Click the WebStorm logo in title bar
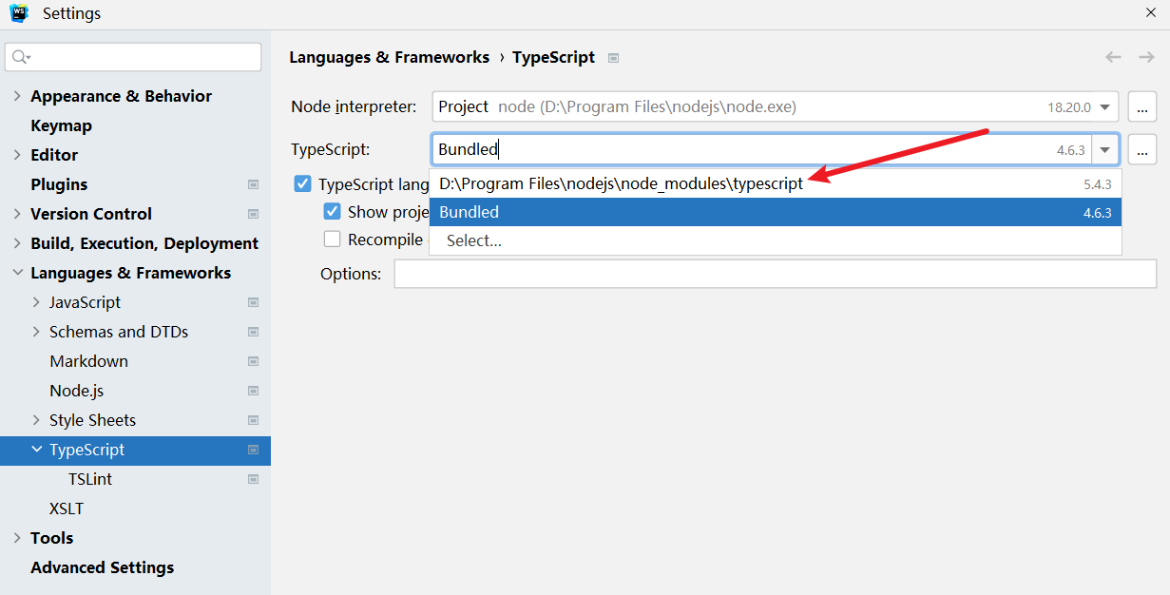 [x=18, y=13]
